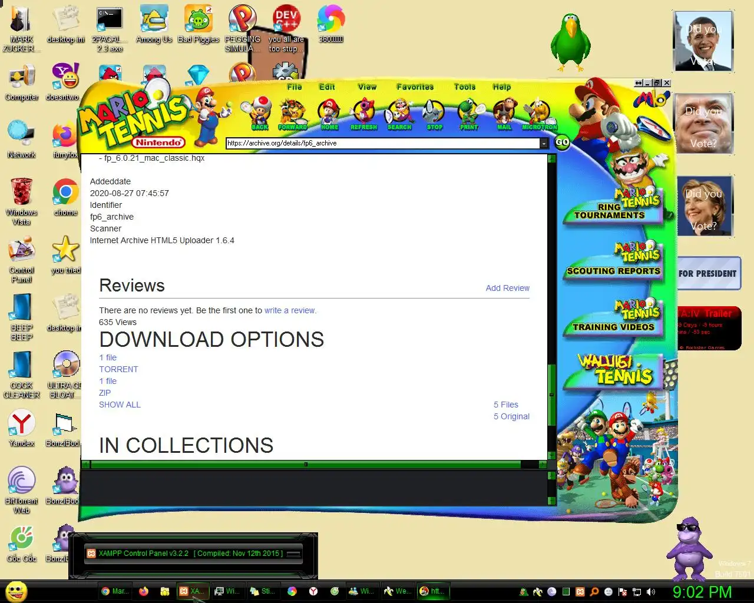Click the ZIP download link
This screenshot has height=603, width=754.
point(105,393)
